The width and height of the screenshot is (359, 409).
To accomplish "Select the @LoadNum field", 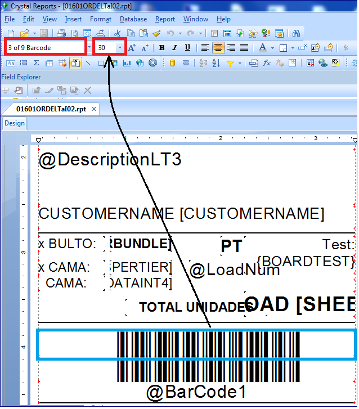I will (235, 269).
